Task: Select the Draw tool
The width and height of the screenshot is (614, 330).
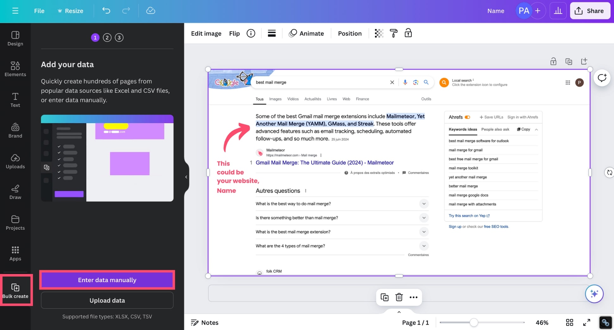Action: (x=15, y=192)
